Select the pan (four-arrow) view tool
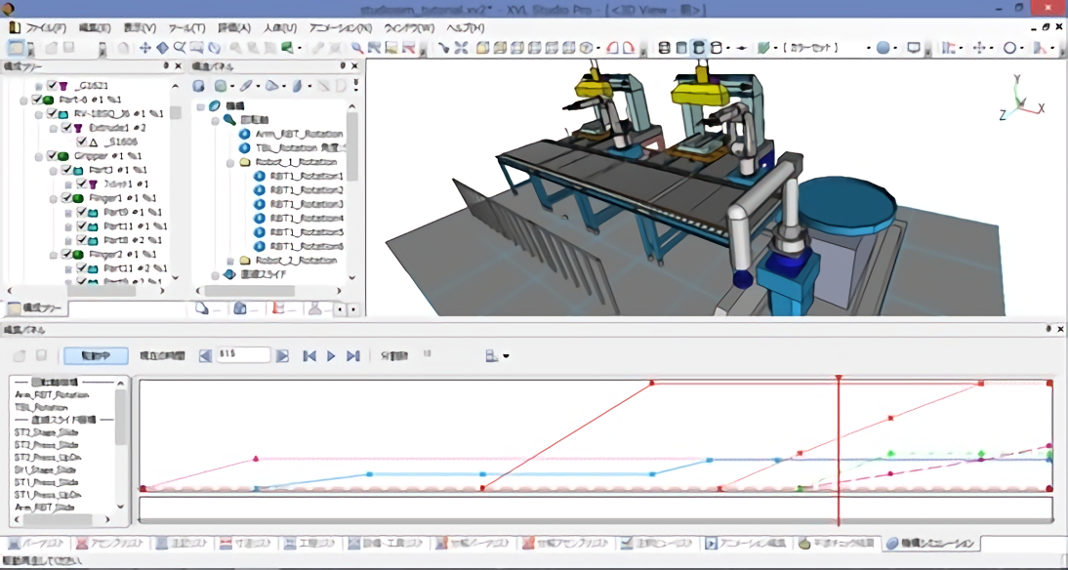Image resolution: width=1068 pixels, height=570 pixels. click(145, 48)
